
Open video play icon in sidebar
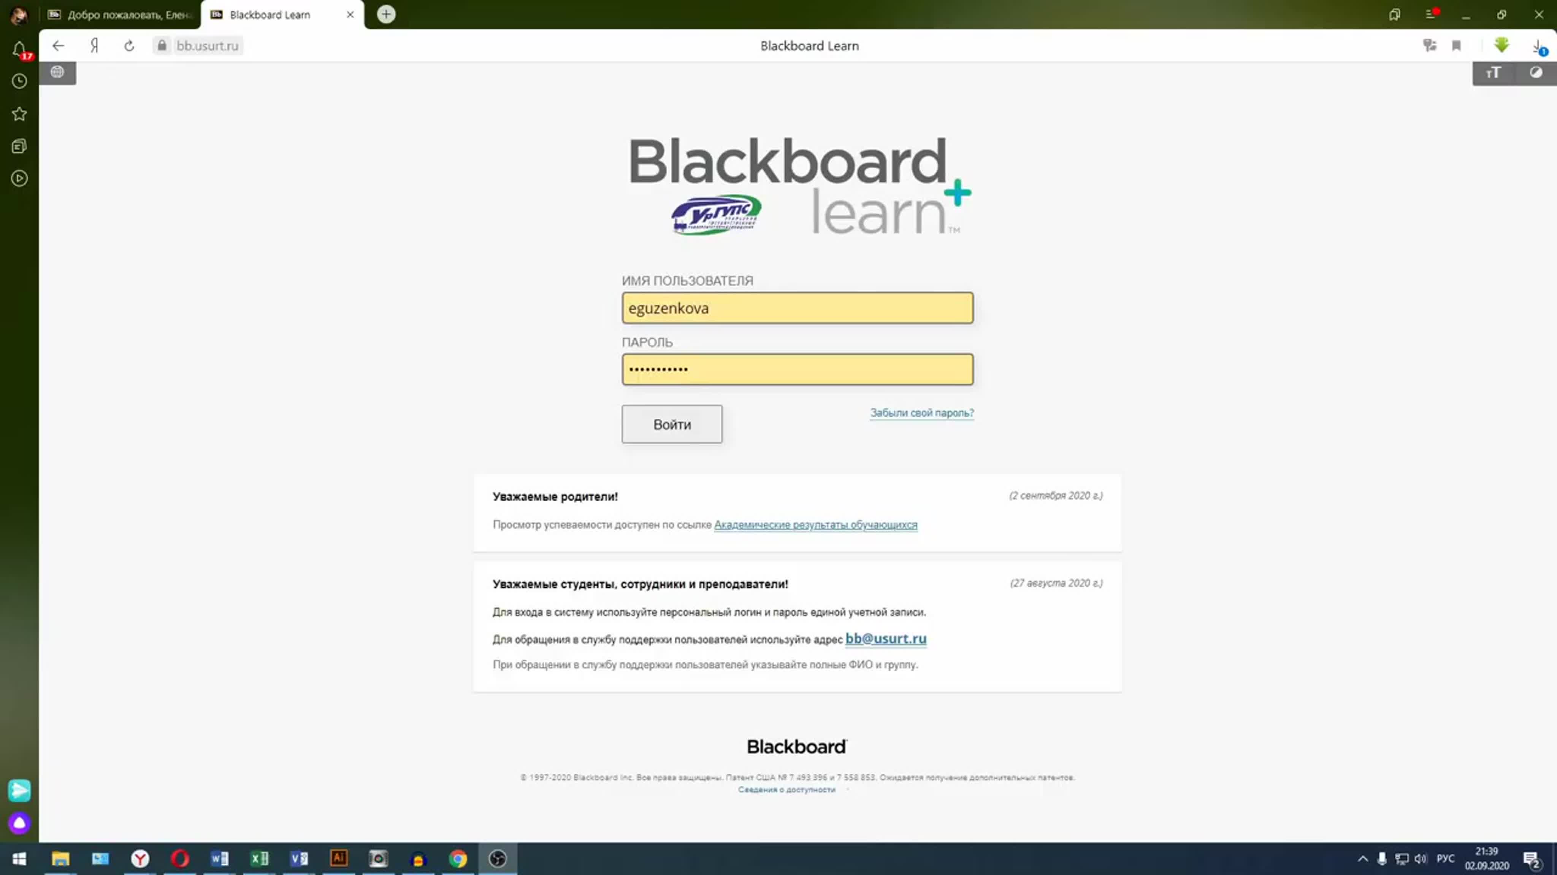point(19,178)
